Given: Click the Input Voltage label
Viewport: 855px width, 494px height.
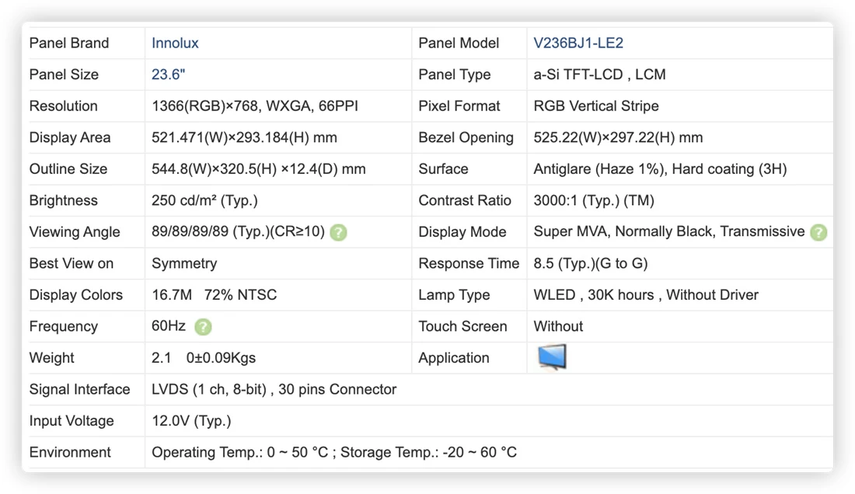Looking at the screenshot, I should point(72,421).
